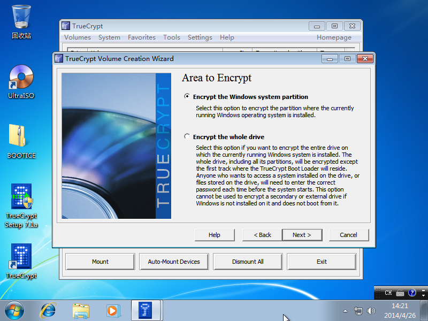The width and height of the screenshot is (428, 321).
Task: Click the Mount button
Action: [x=100, y=262]
